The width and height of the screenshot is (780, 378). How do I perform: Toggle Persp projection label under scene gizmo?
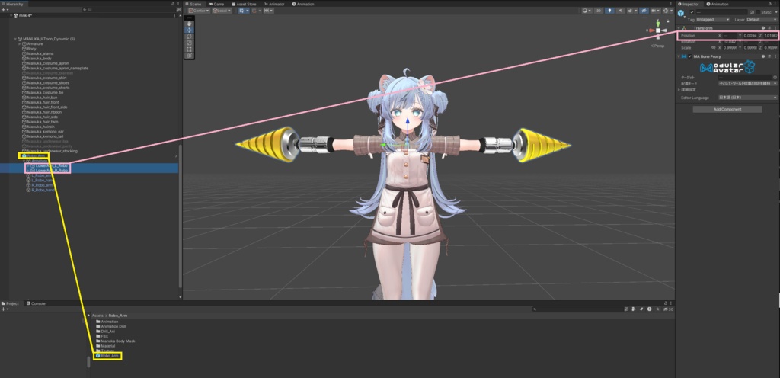coord(657,46)
